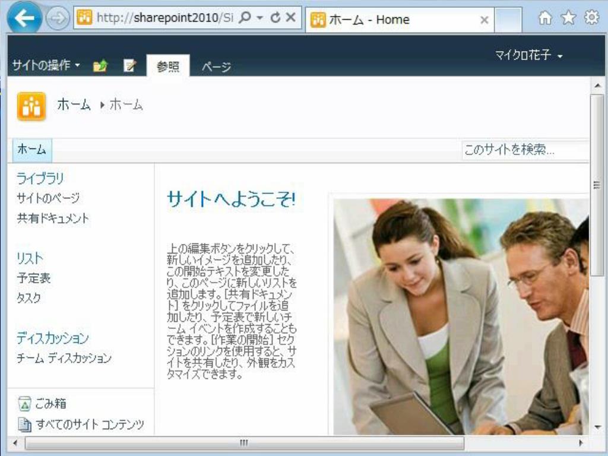Click the browser home icon
The width and height of the screenshot is (608, 456).
545,18
